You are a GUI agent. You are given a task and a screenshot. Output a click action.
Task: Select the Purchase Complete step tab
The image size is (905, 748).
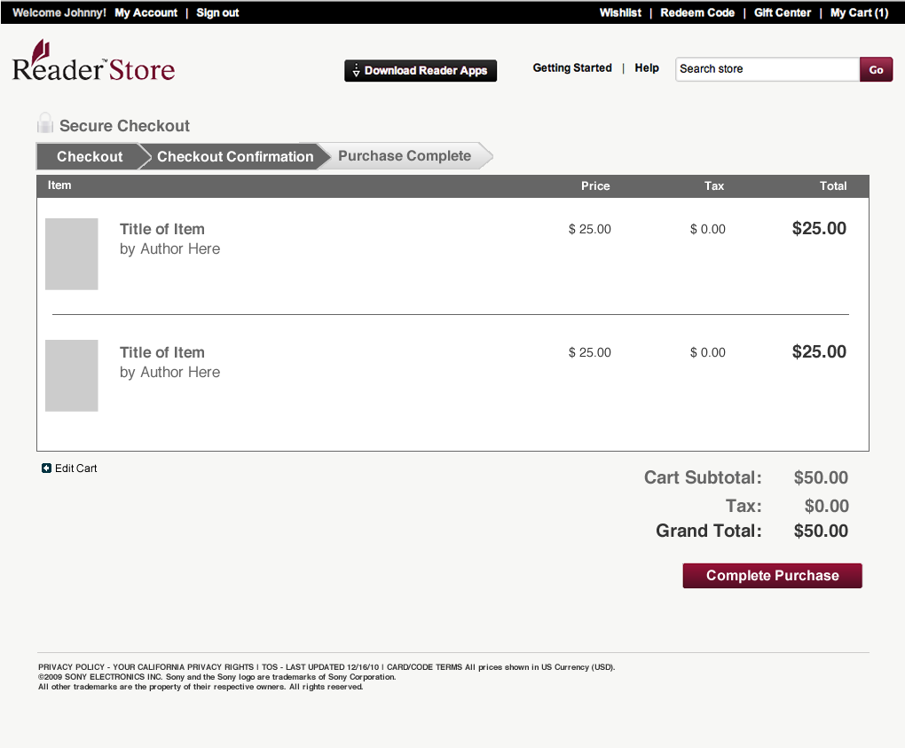tap(405, 156)
